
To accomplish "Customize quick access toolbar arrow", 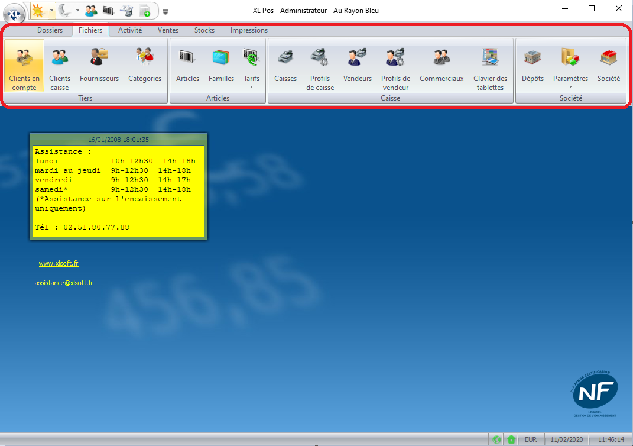I will 165,11.
